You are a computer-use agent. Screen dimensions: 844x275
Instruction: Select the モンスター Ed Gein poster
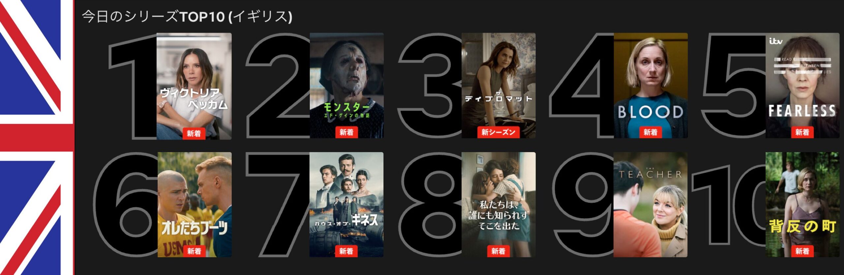click(x=347, y=86)
